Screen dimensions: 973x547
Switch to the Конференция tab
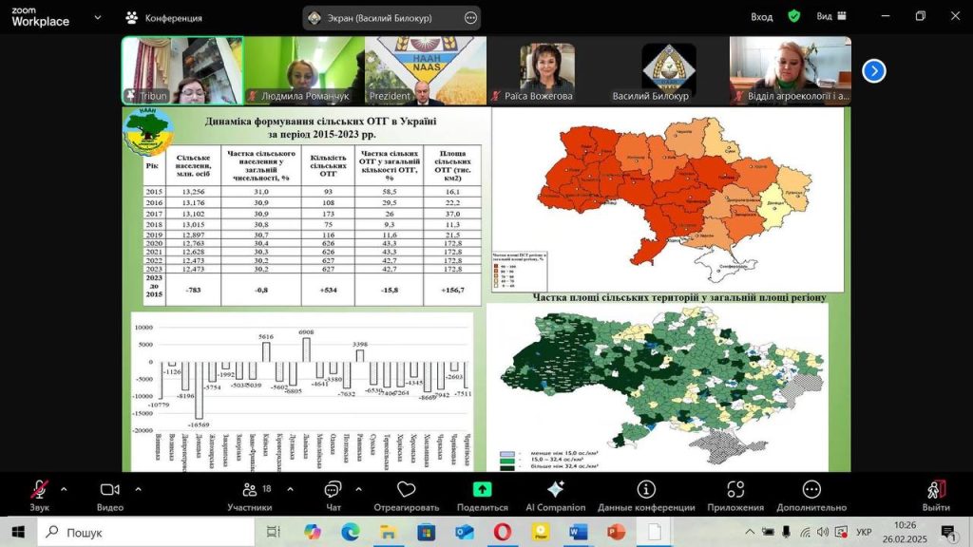pyautogui.click(x=163, y=17)
